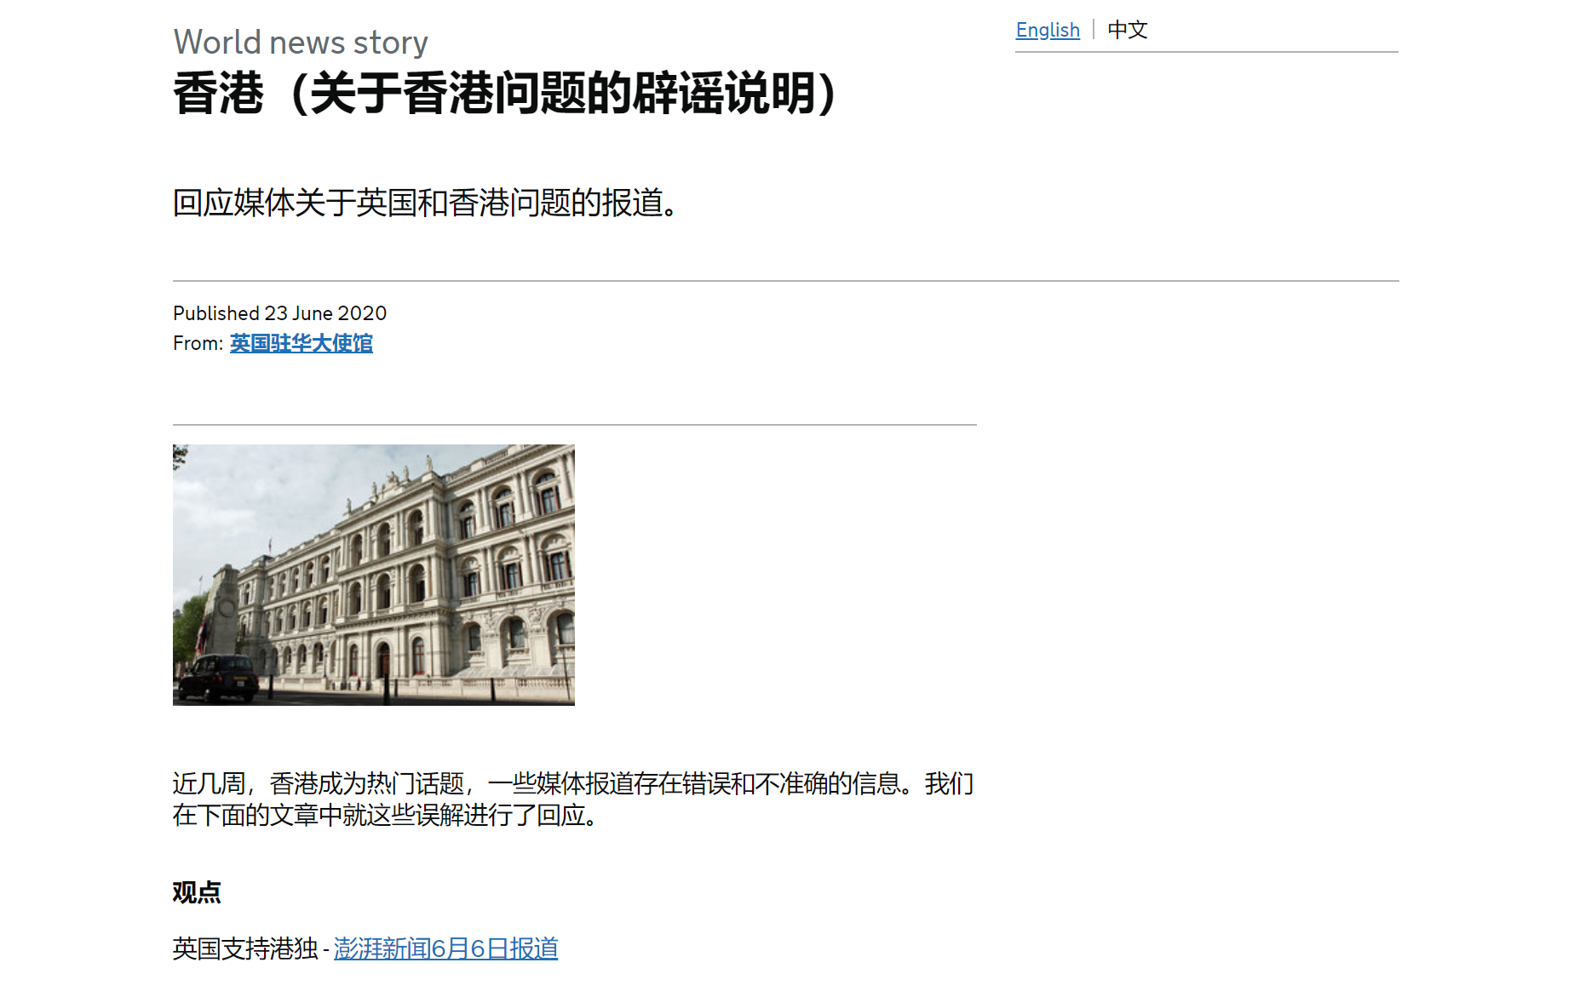
Task: Select the 中文 language option
Action: click(1127, 31)
